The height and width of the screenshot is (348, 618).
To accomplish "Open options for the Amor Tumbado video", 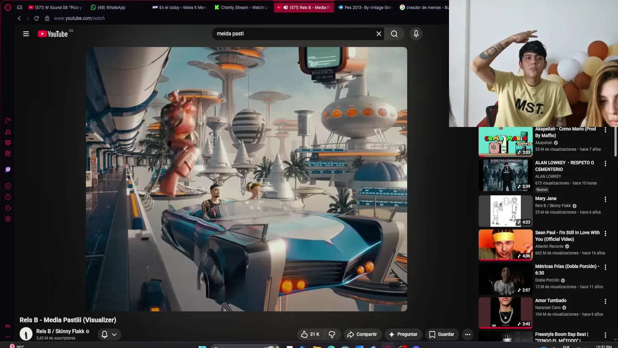I will [605, 301].
